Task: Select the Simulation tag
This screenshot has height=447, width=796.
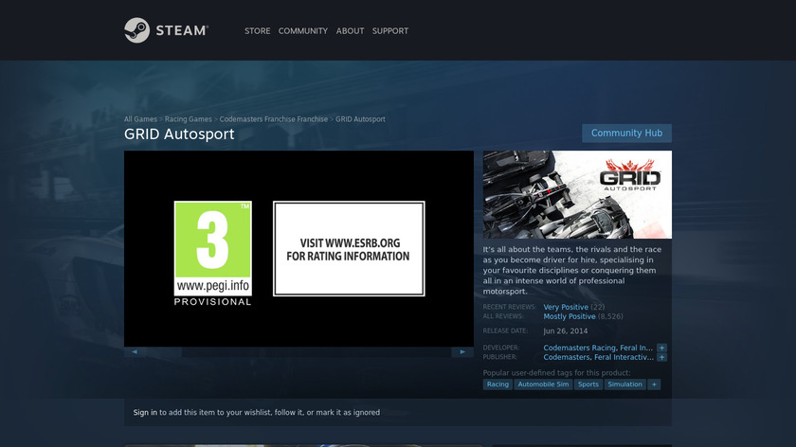Action: [624, 384]
